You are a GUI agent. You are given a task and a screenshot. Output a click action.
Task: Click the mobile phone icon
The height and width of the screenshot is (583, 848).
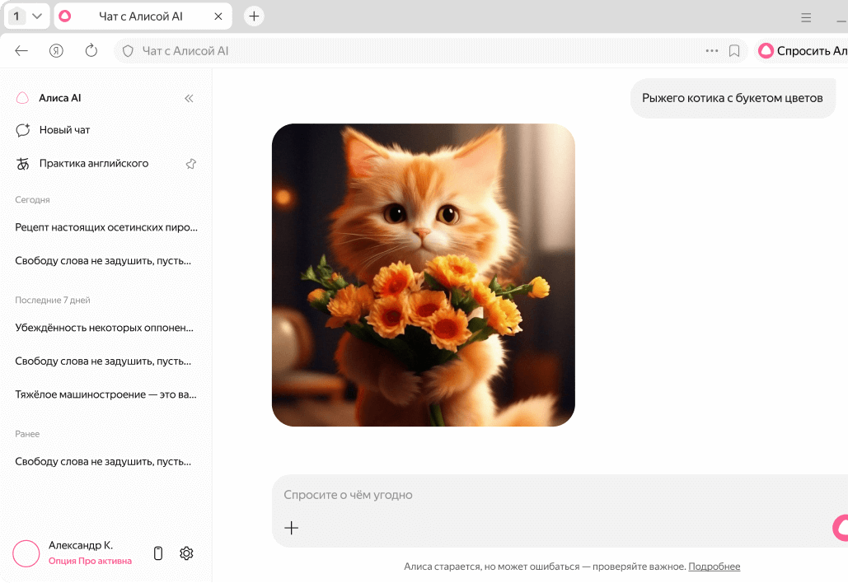(x=158, y=553)
